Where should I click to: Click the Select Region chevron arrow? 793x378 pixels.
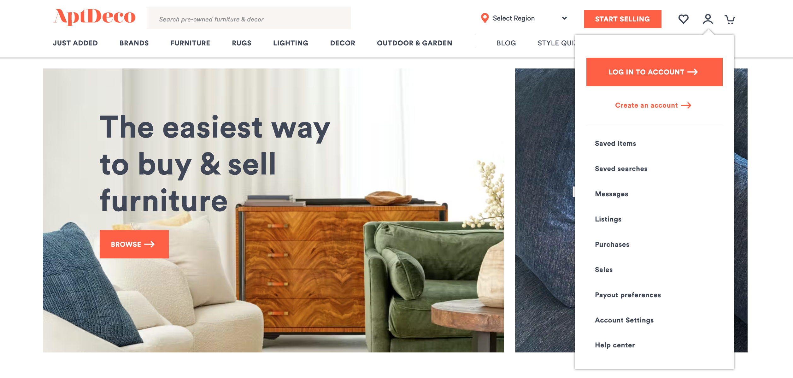point(564,18)
